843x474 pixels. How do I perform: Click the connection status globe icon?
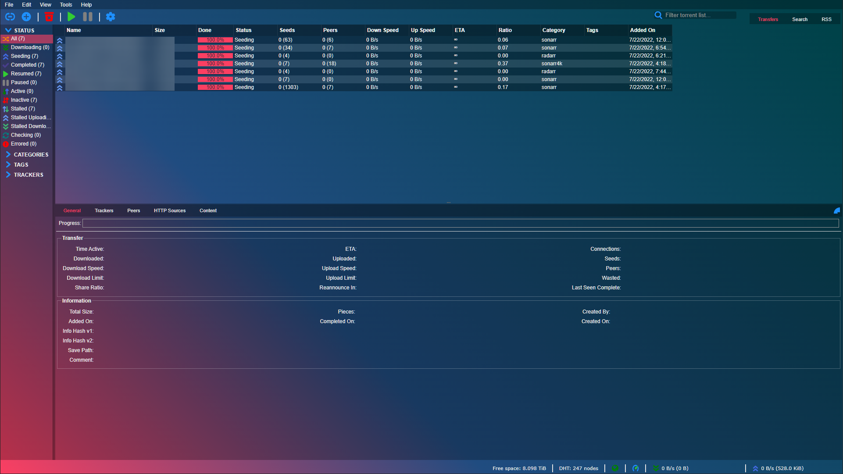pos(615,468)
